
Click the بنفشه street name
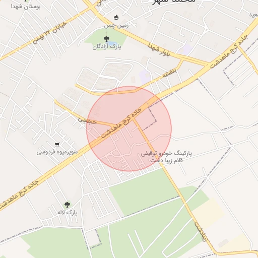tap(170, 73)
